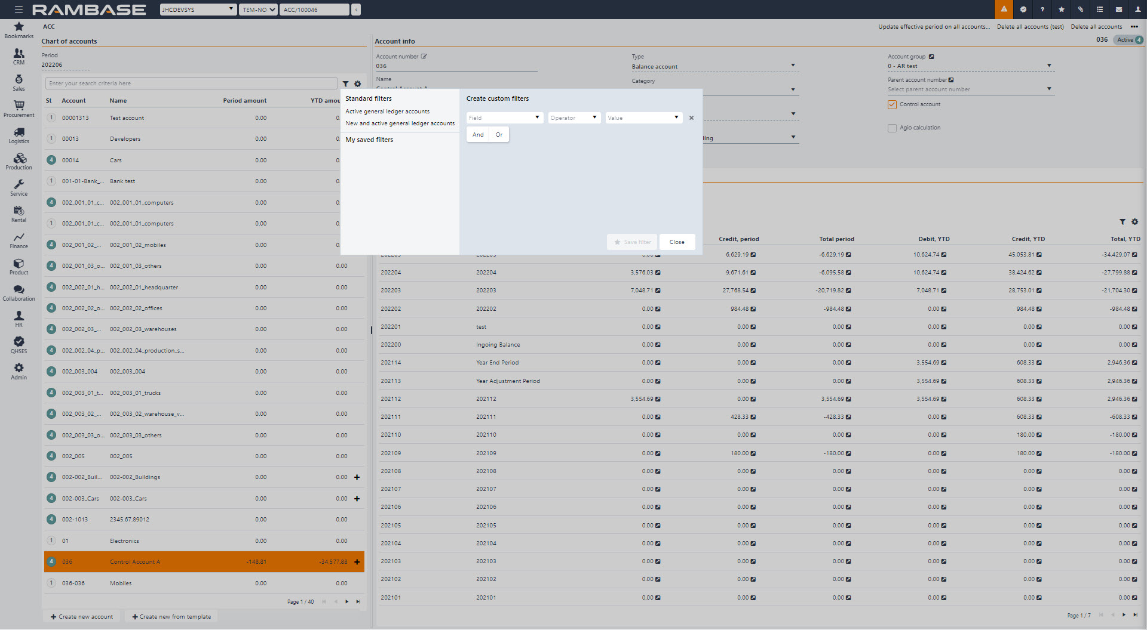Screen dimensions: 1147x630
Task: Open hamburger menu next to RamBase logo
Action: point(19,10)
